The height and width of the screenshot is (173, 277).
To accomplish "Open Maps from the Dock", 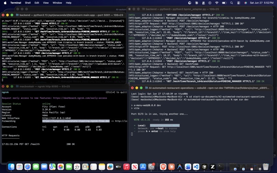I will click(x=52, y=166).
